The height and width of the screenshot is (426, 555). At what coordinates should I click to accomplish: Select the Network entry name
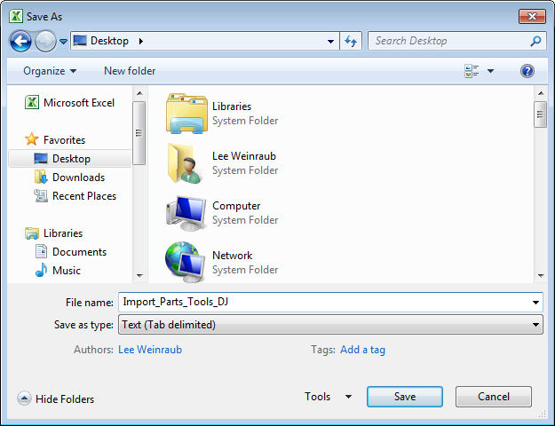tap(232, 256)
